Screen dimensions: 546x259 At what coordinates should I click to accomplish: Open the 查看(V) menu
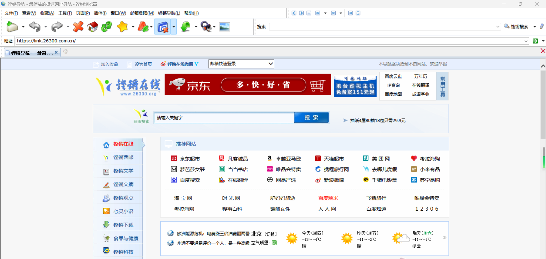tap(29, 13)
